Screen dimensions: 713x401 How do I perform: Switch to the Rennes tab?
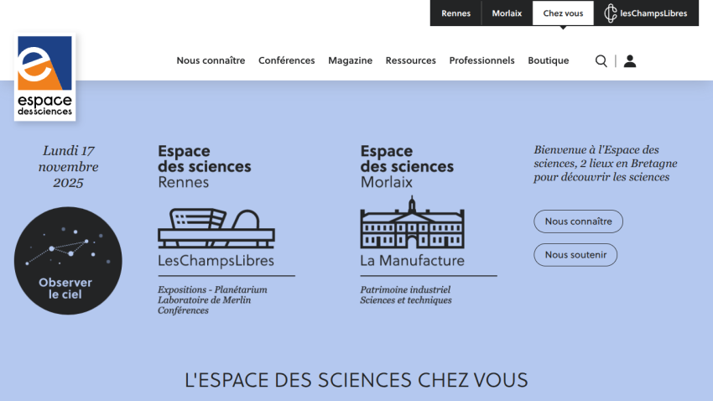click(455, 13)
